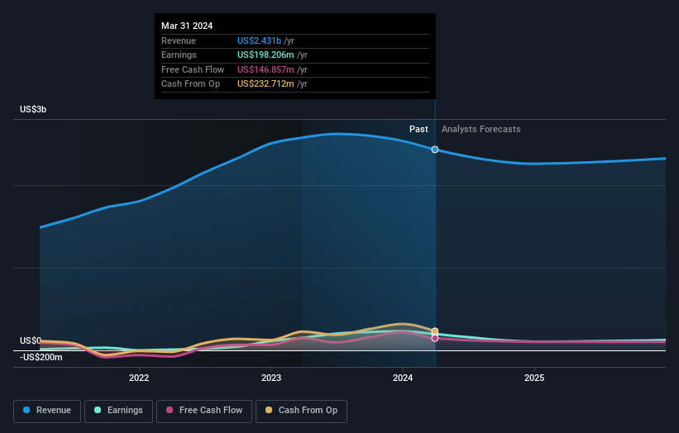
Task: Click the Revenue row label in tooltip
Action: click(179, 40)
